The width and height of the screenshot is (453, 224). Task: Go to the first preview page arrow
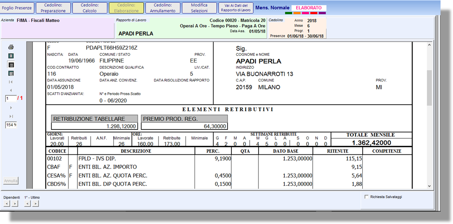click(x=11, y=82)
